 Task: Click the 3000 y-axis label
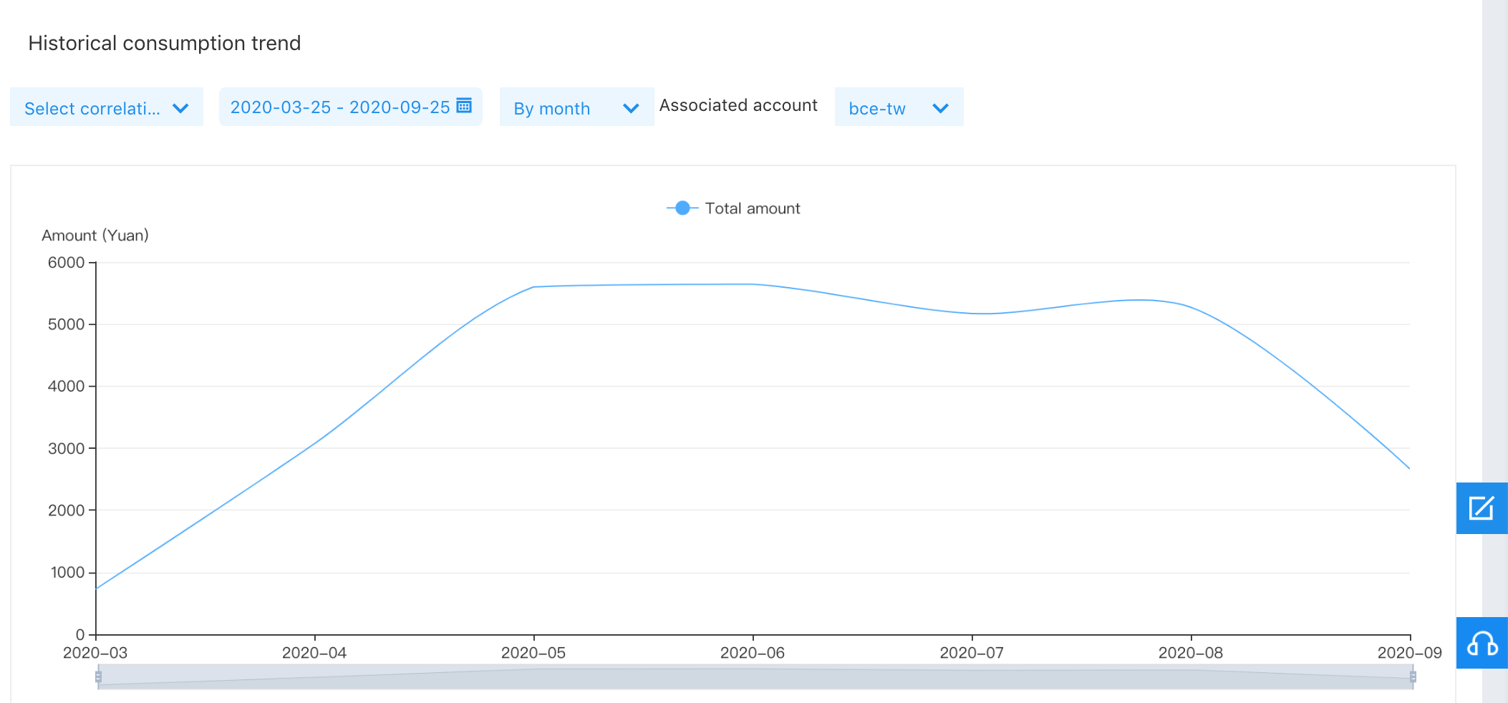click(66, 449)
